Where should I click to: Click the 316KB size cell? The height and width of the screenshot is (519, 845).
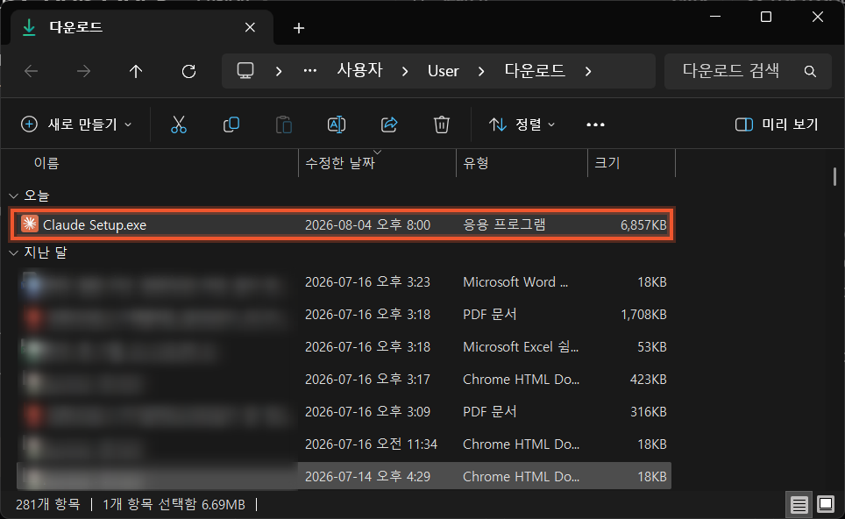[649, 412]
